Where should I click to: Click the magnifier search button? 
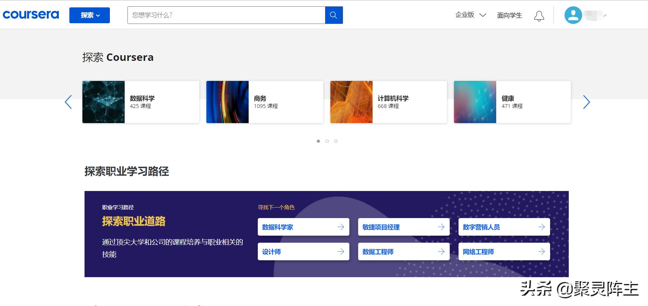point(334,15)
